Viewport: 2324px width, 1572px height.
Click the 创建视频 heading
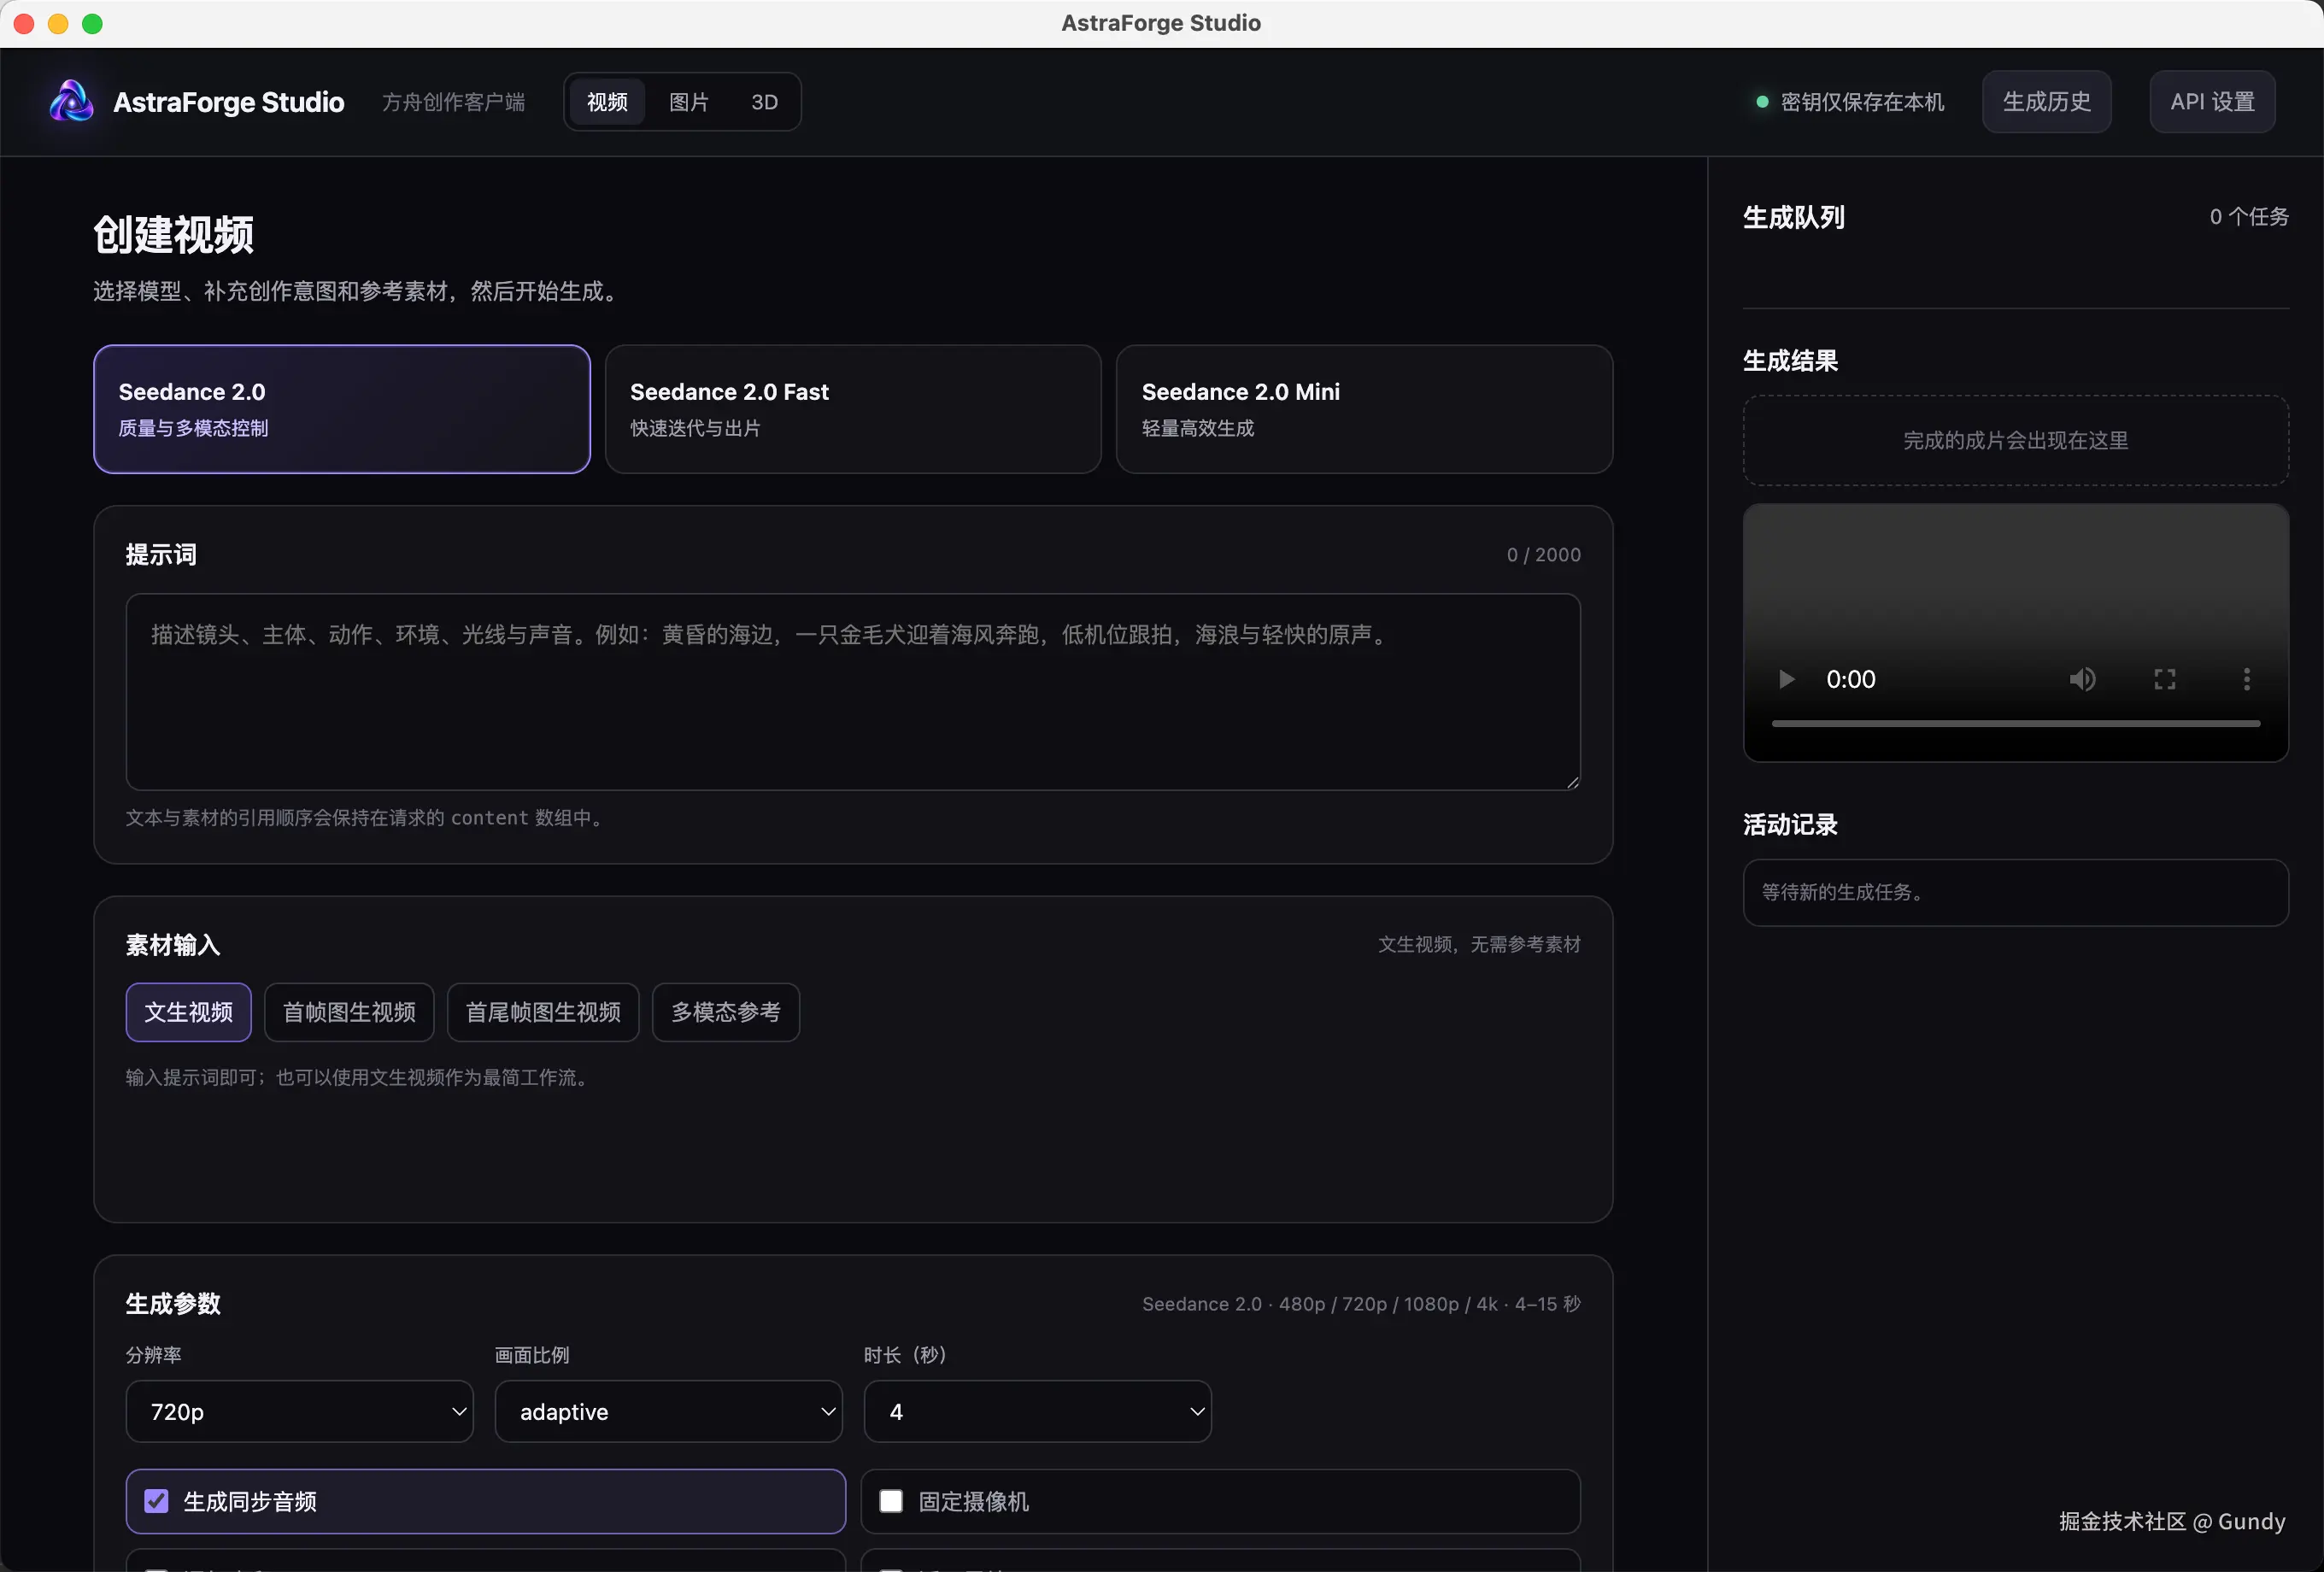(x=173, y=235)
